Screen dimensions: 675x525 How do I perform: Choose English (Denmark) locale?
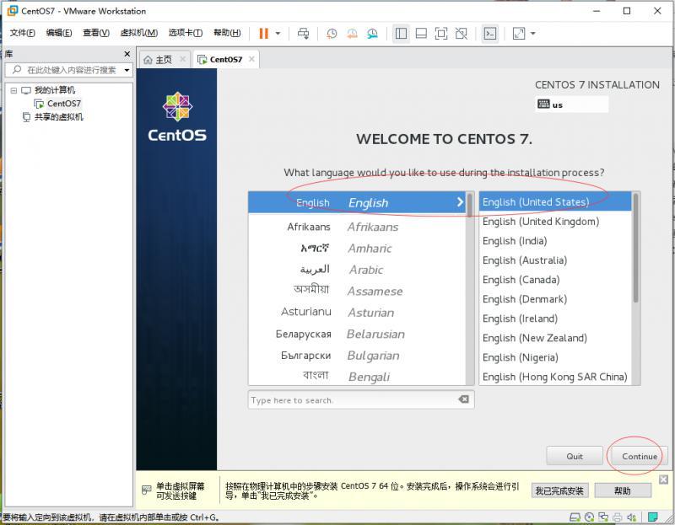555,299
